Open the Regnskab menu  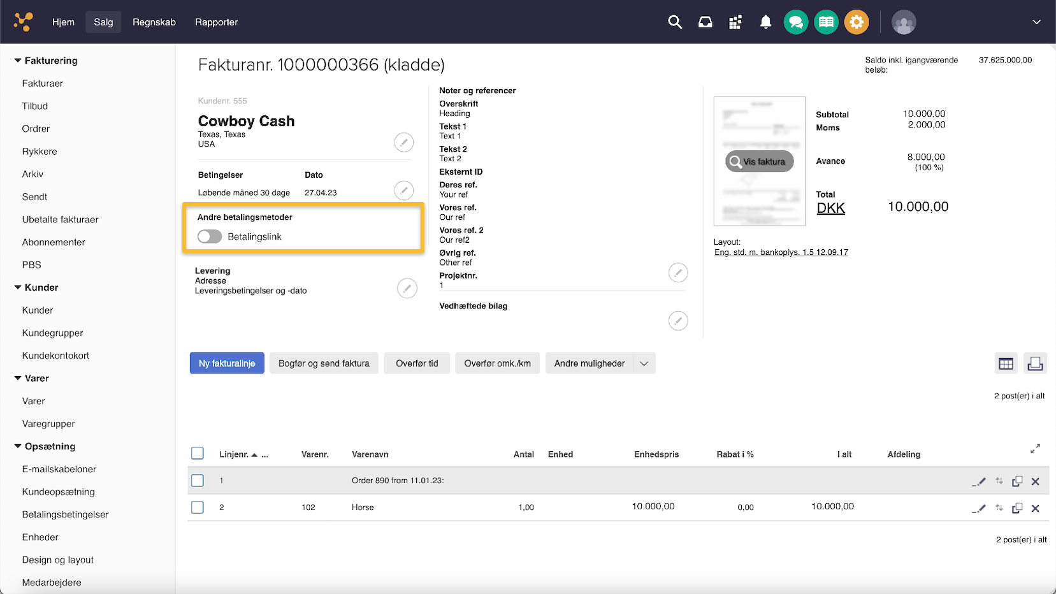[x=154, y=22]
